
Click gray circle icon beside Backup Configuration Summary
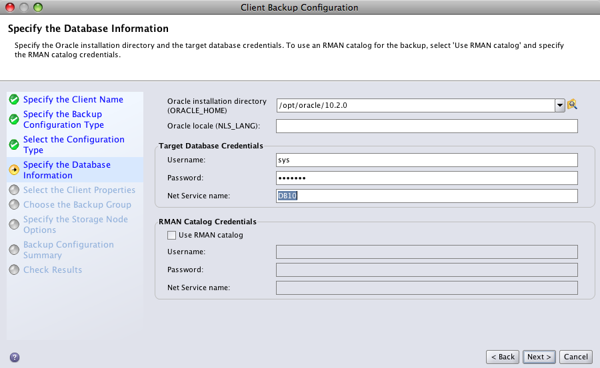[14, 250]
